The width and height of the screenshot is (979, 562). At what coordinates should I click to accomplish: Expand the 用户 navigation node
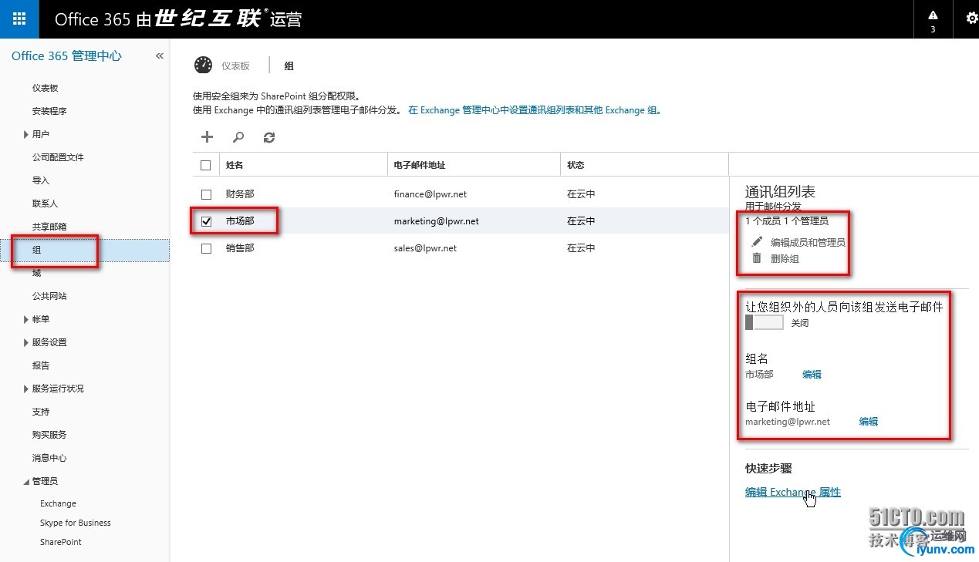click(26, 134)
